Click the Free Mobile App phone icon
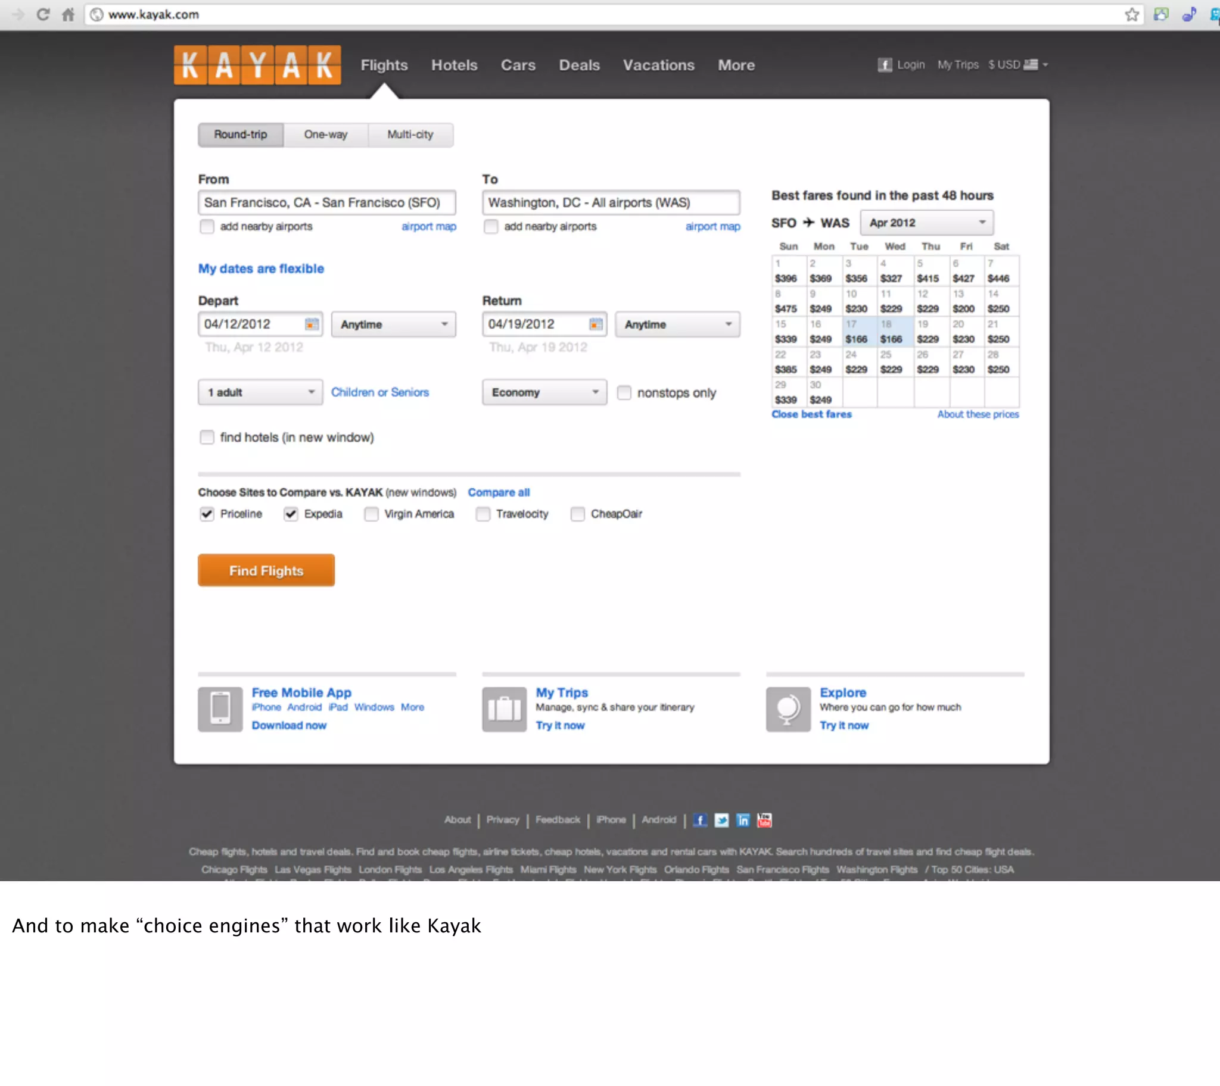Image resolution: width=1220 pixels, height=1086 pixels. coord(220,709)
